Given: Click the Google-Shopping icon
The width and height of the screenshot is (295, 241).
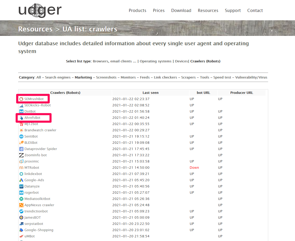Looking at the screenshot, I should 21,230.
